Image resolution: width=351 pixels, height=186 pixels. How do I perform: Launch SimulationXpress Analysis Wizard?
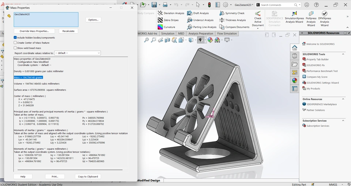click(294, 17)
